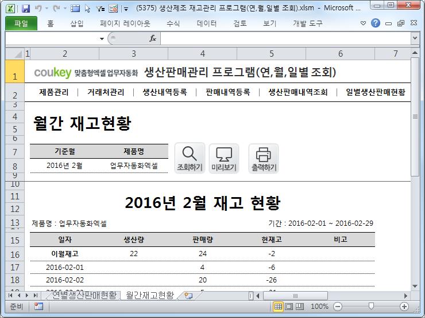
Task: Click the Redo arrow icon
Action: 57,9
